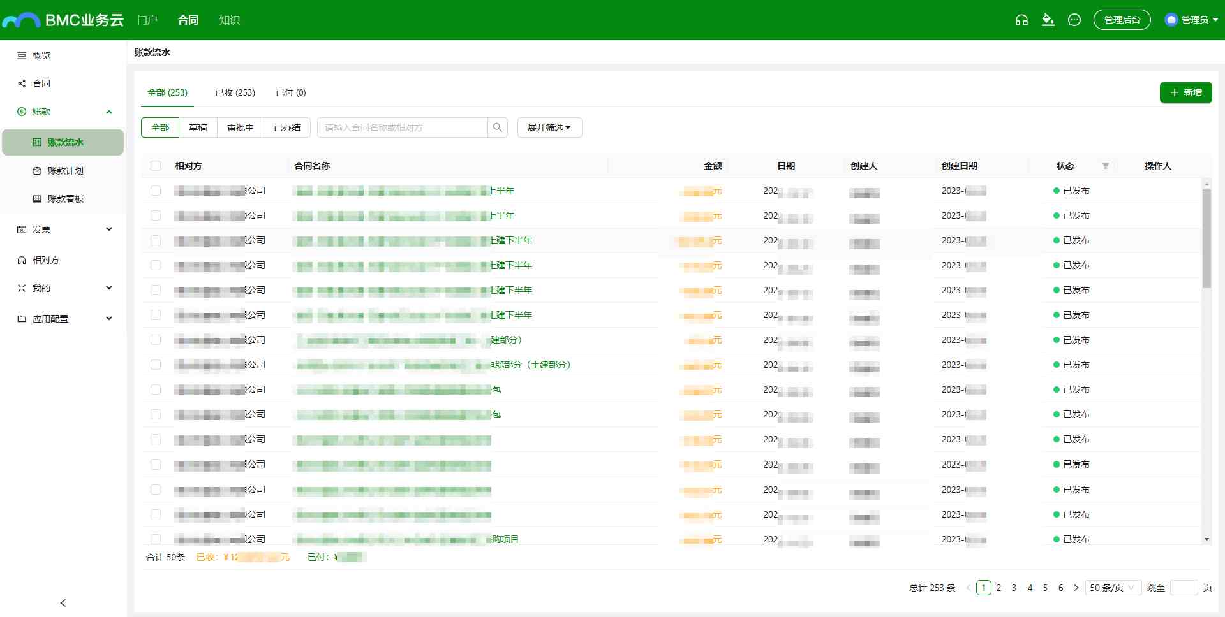The height and width of the screenshot is (617, 1225).
Task: Check the first row's checkbox
Action: coord(156,191)
